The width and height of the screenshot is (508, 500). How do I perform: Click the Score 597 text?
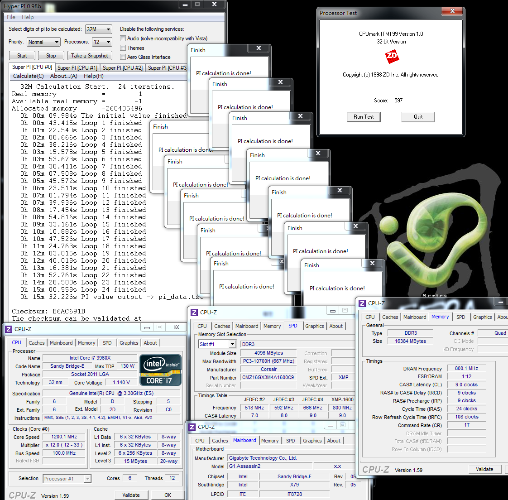[388, 101]
